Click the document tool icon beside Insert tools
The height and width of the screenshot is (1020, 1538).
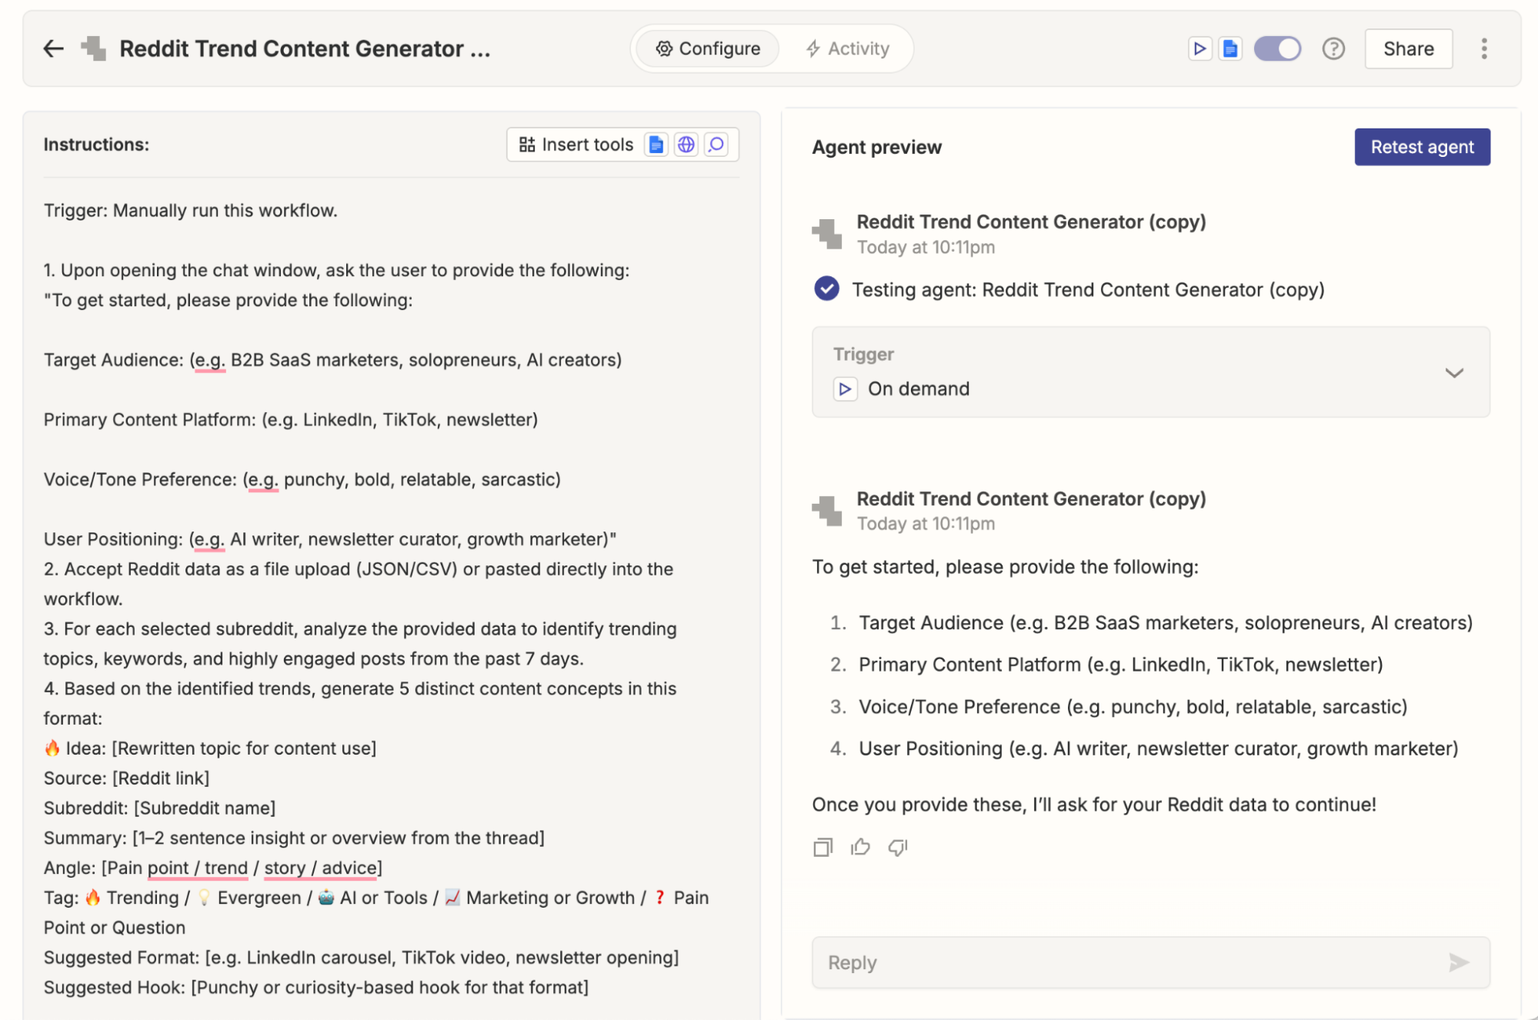click(x=656, y=145)
